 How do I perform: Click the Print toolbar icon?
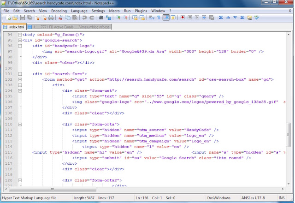tap(51, 18)
